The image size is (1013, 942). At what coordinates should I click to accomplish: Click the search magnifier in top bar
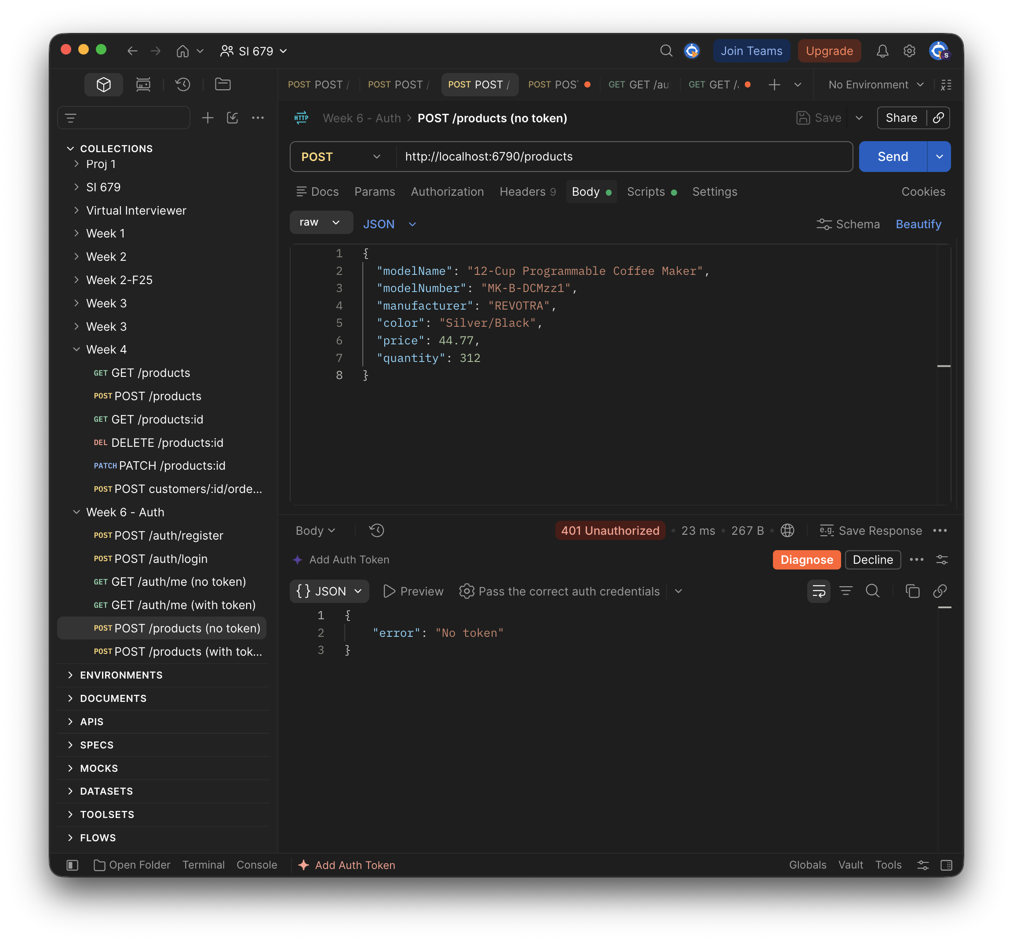pos(666,51)
